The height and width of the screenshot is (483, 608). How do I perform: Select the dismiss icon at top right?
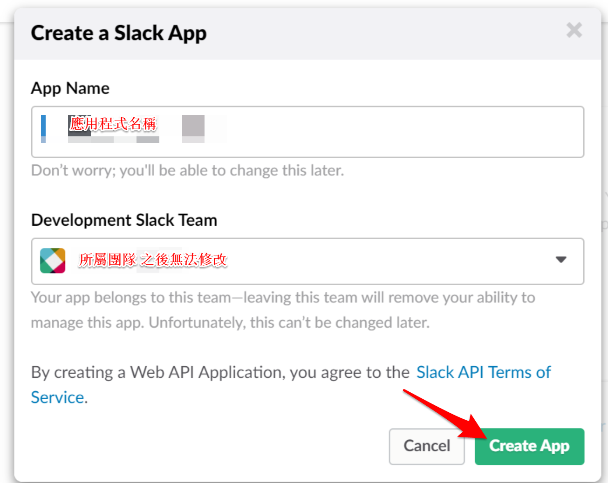[x=574, y=30]
